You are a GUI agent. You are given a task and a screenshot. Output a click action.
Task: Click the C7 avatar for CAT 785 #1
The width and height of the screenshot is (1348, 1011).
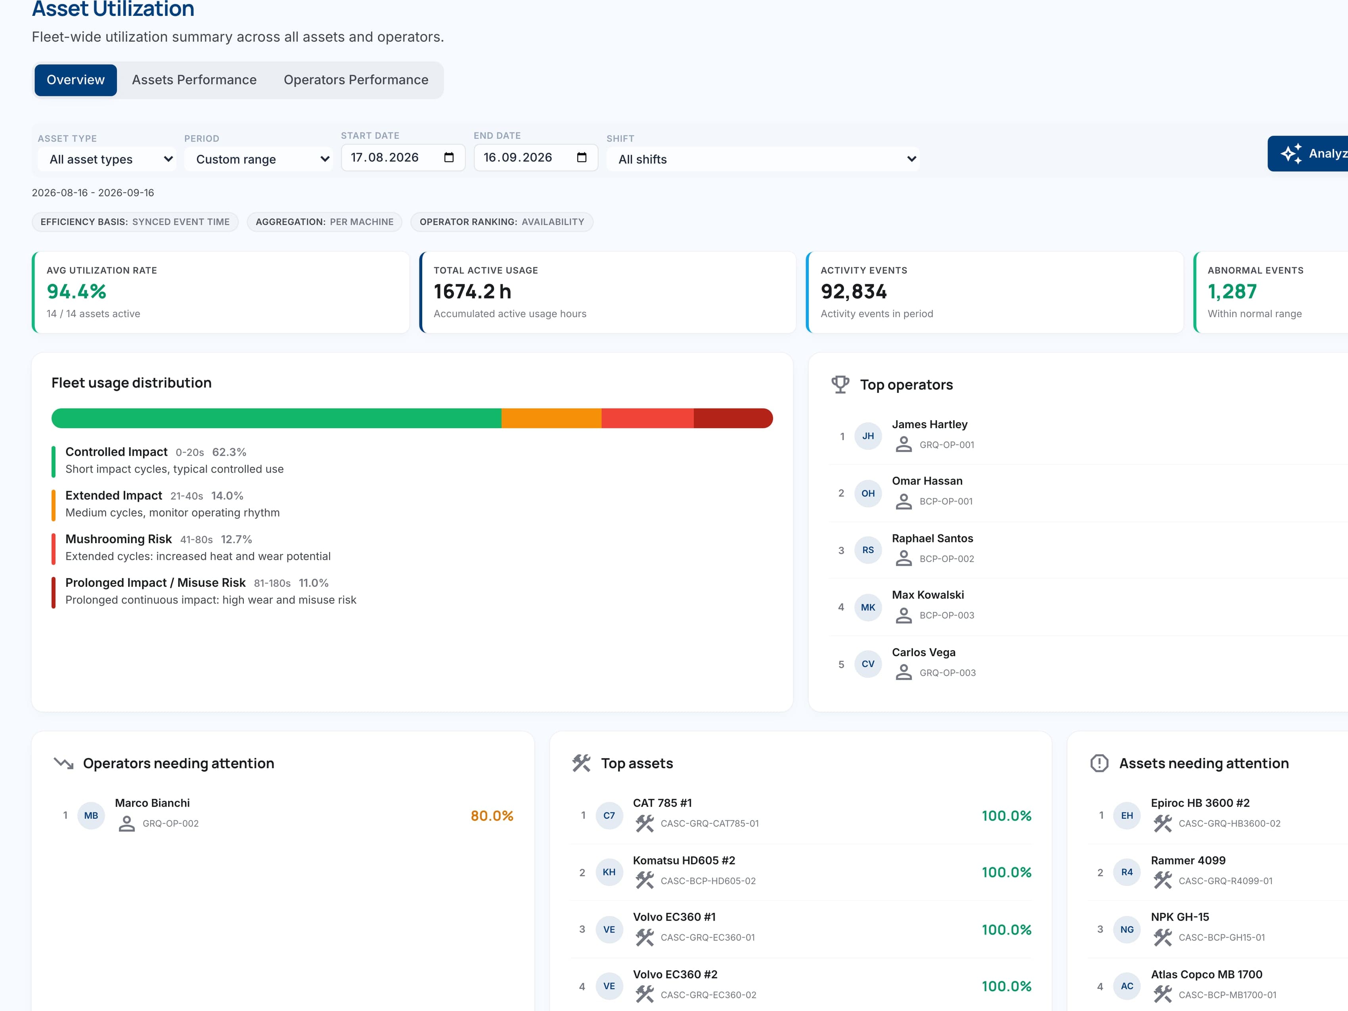tap(609, 816)
